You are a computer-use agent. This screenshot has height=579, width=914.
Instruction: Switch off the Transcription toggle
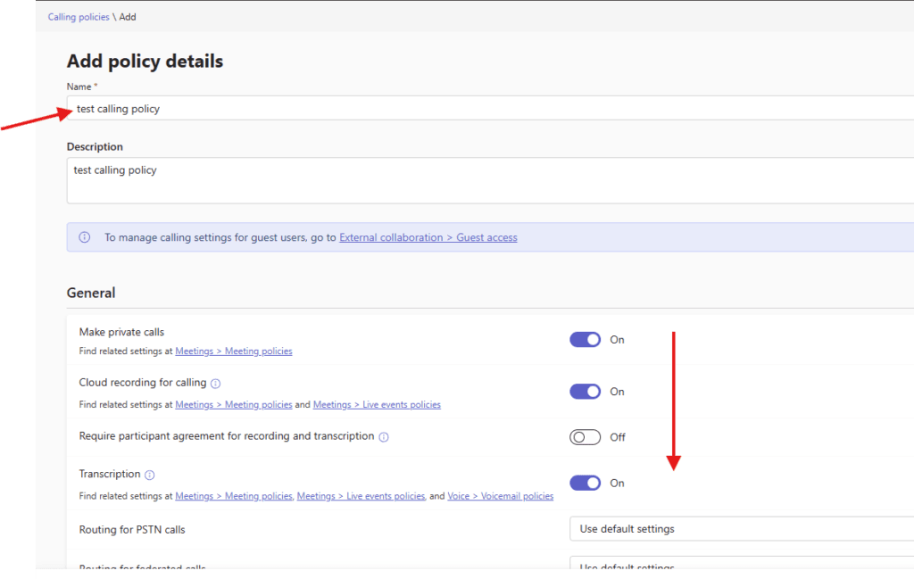(585, 483)
